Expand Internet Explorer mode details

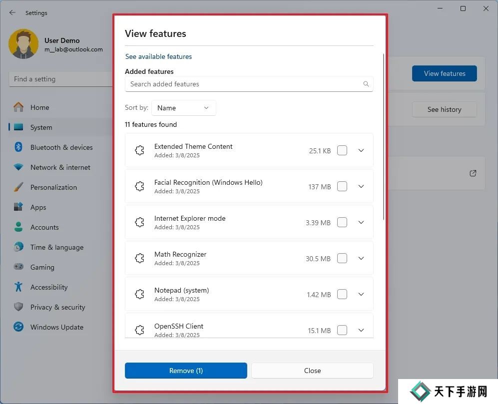pos(361,222)
